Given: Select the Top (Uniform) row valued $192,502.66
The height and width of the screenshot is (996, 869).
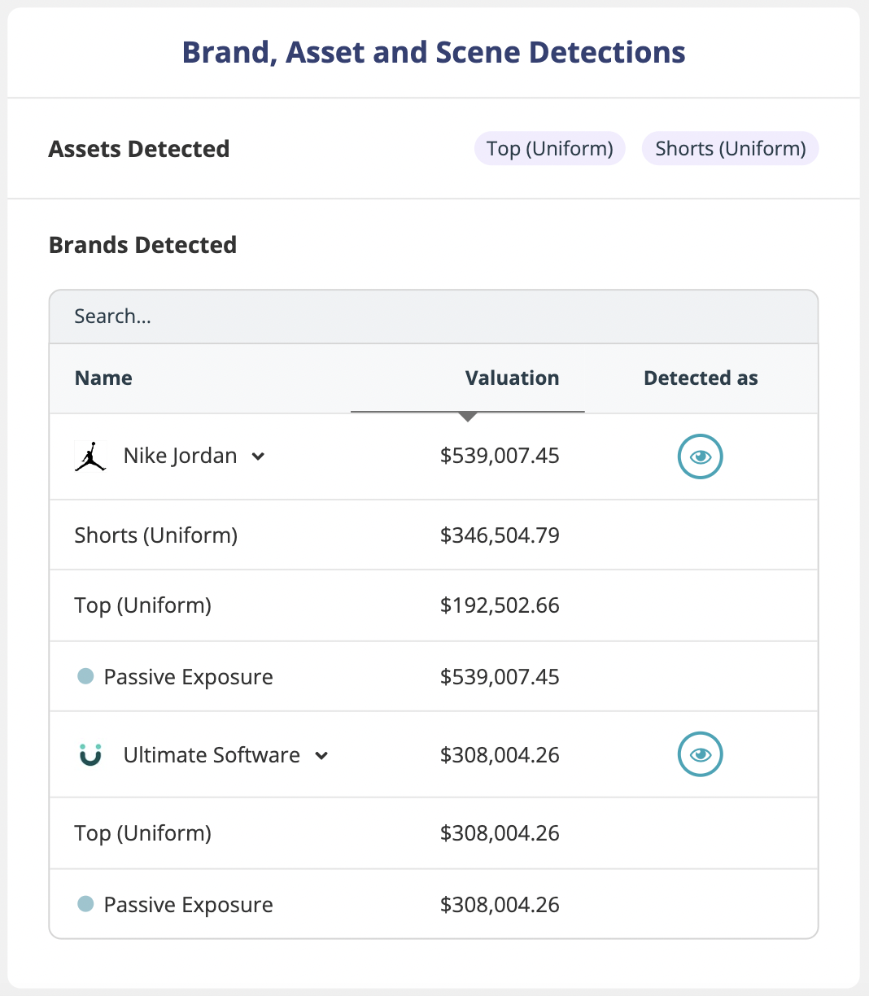Looking at the screenshot, I should [x=143, y=605].
